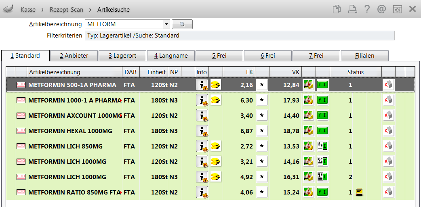Sort by DAR column header

point(131,72)
